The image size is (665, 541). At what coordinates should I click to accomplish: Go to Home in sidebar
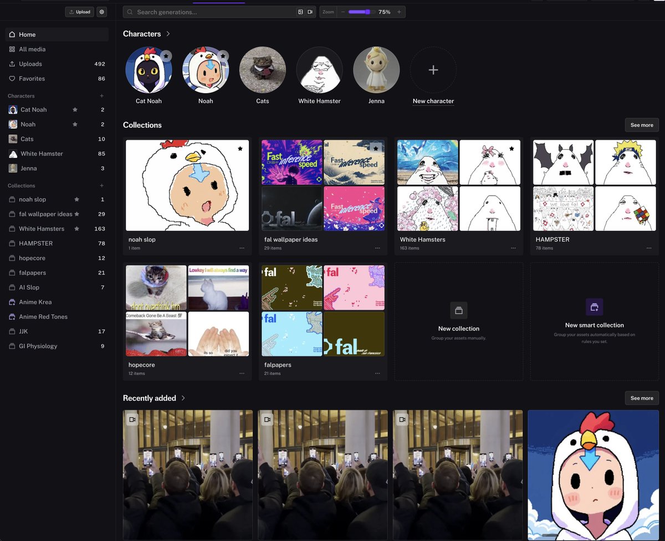(x=57, y=34)
